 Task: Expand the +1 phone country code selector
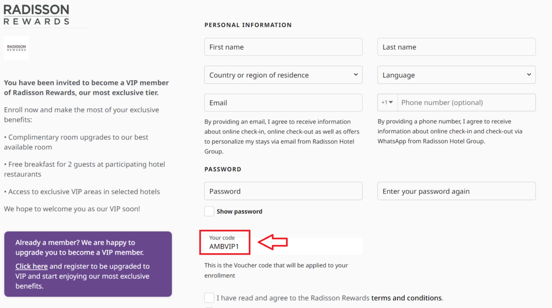click(x=387, y=102)
